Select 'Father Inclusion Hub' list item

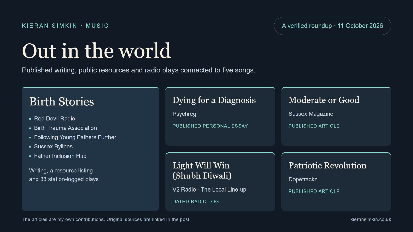[x=60, y=156]
